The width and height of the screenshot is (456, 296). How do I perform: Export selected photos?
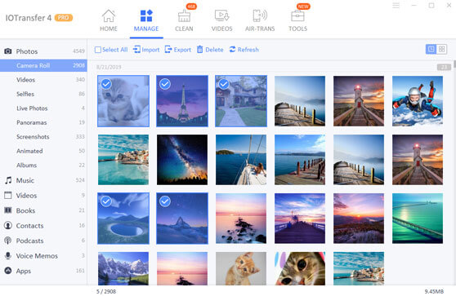[x=178, y=50]
